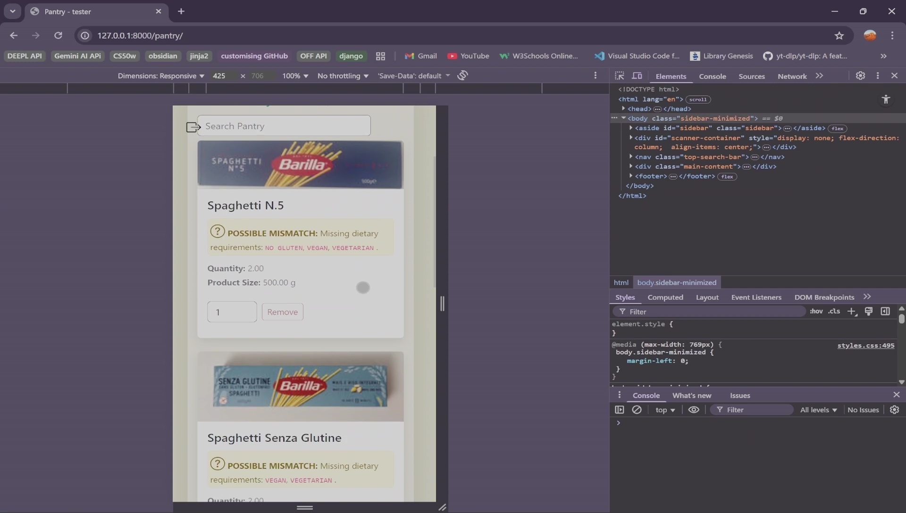
Task: Toggle the eye icon for live expressions
Action: tap(694, 410)
